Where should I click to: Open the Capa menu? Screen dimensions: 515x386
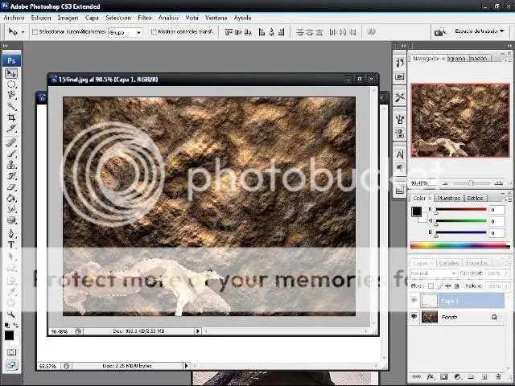(92, 18)
